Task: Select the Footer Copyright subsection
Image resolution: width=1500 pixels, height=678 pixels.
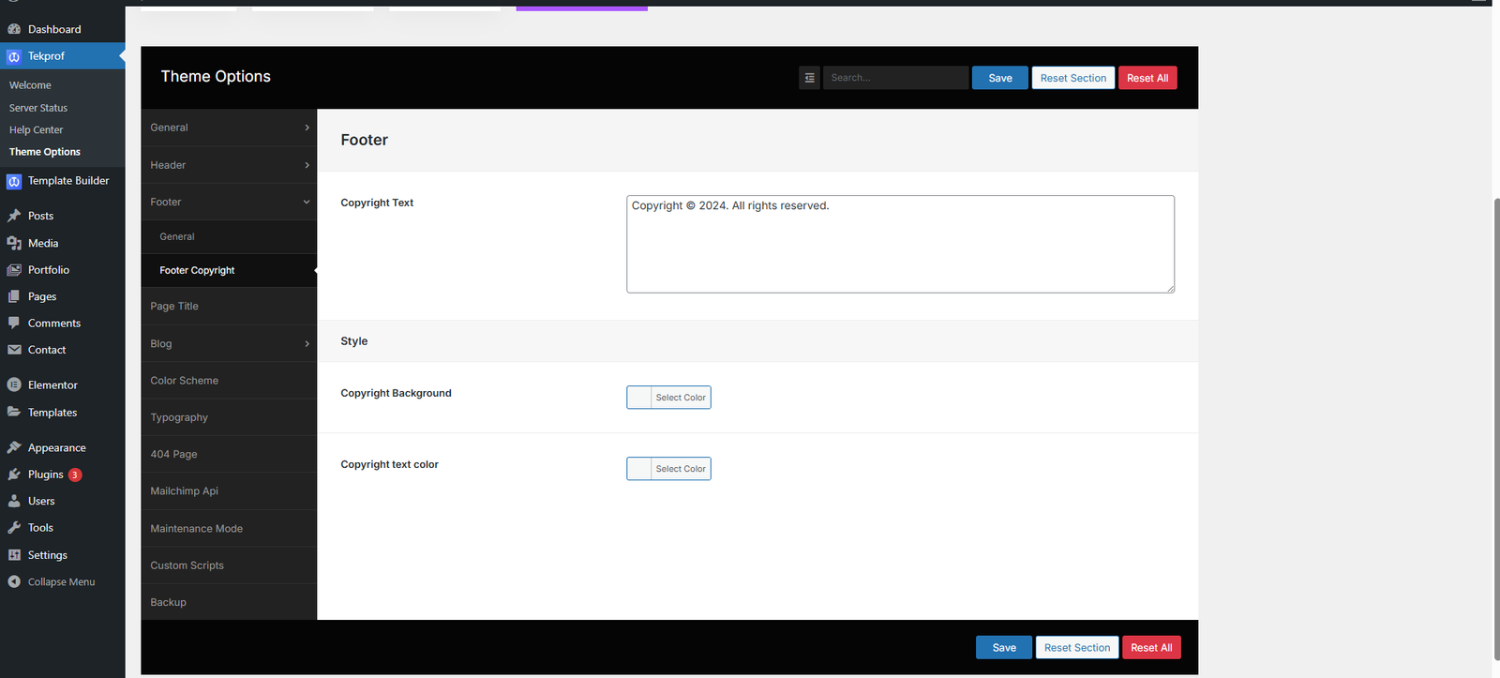Action: [x=229, y=270]
